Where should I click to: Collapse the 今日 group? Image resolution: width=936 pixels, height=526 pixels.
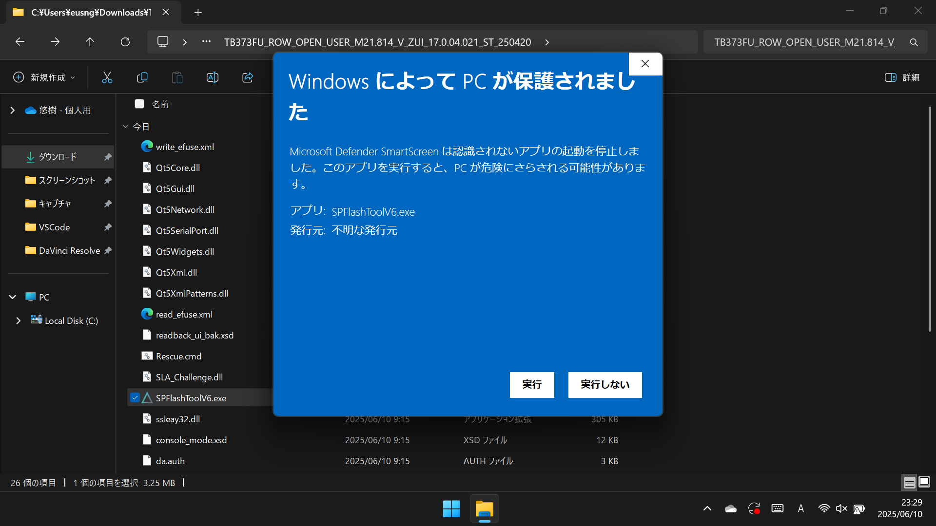pyautogui.click(x=125, y=127)
